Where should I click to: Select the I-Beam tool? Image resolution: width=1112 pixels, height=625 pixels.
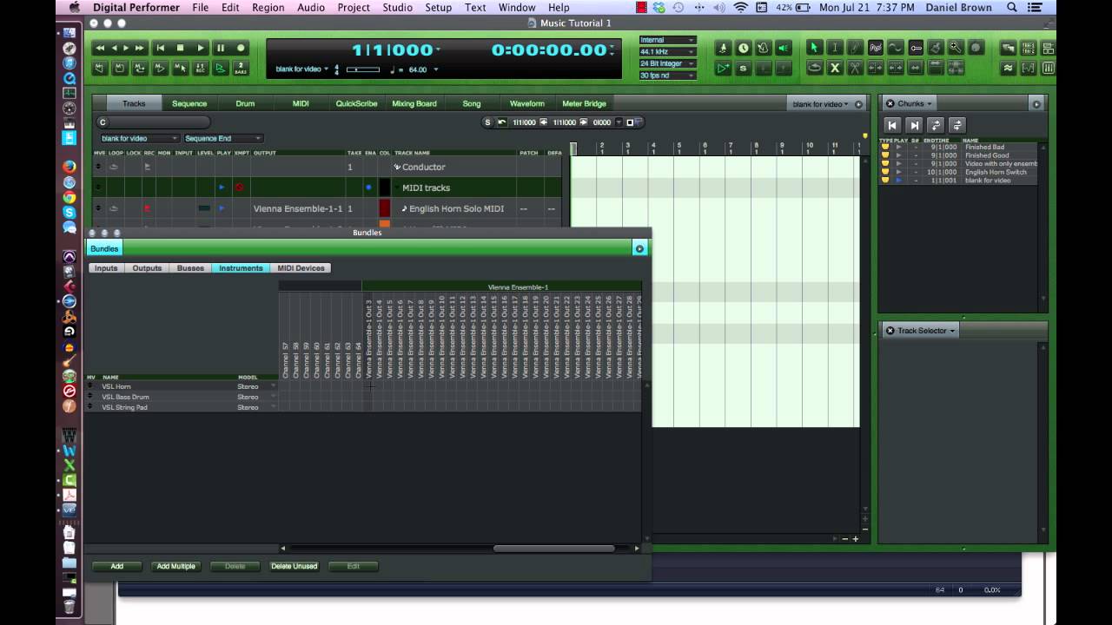834,48
